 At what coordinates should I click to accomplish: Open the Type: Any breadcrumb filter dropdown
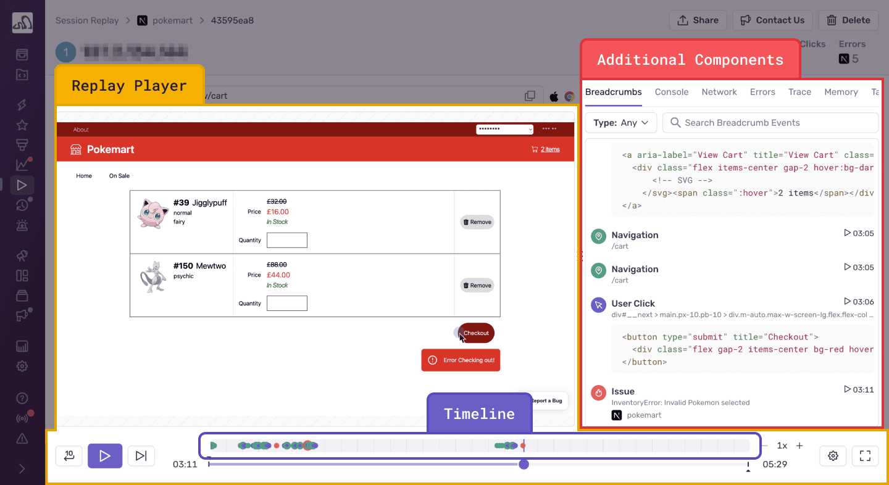(620, 122)
